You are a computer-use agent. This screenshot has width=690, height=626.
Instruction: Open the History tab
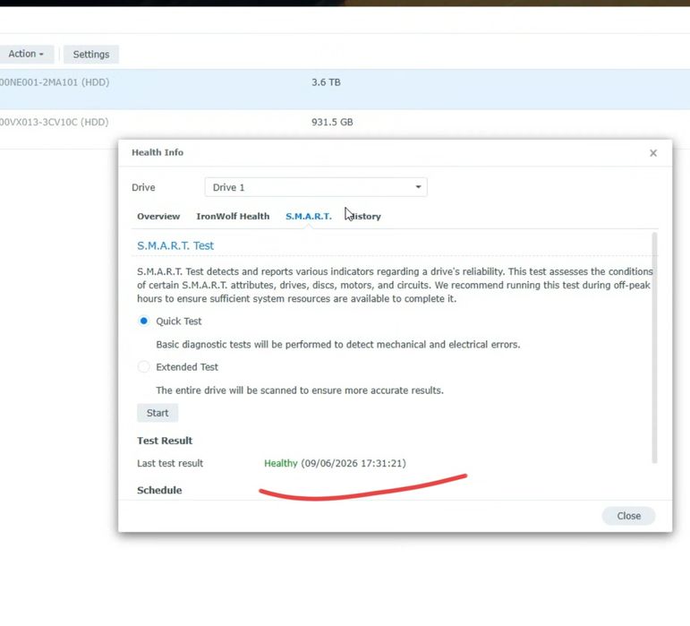coord(363,216)
